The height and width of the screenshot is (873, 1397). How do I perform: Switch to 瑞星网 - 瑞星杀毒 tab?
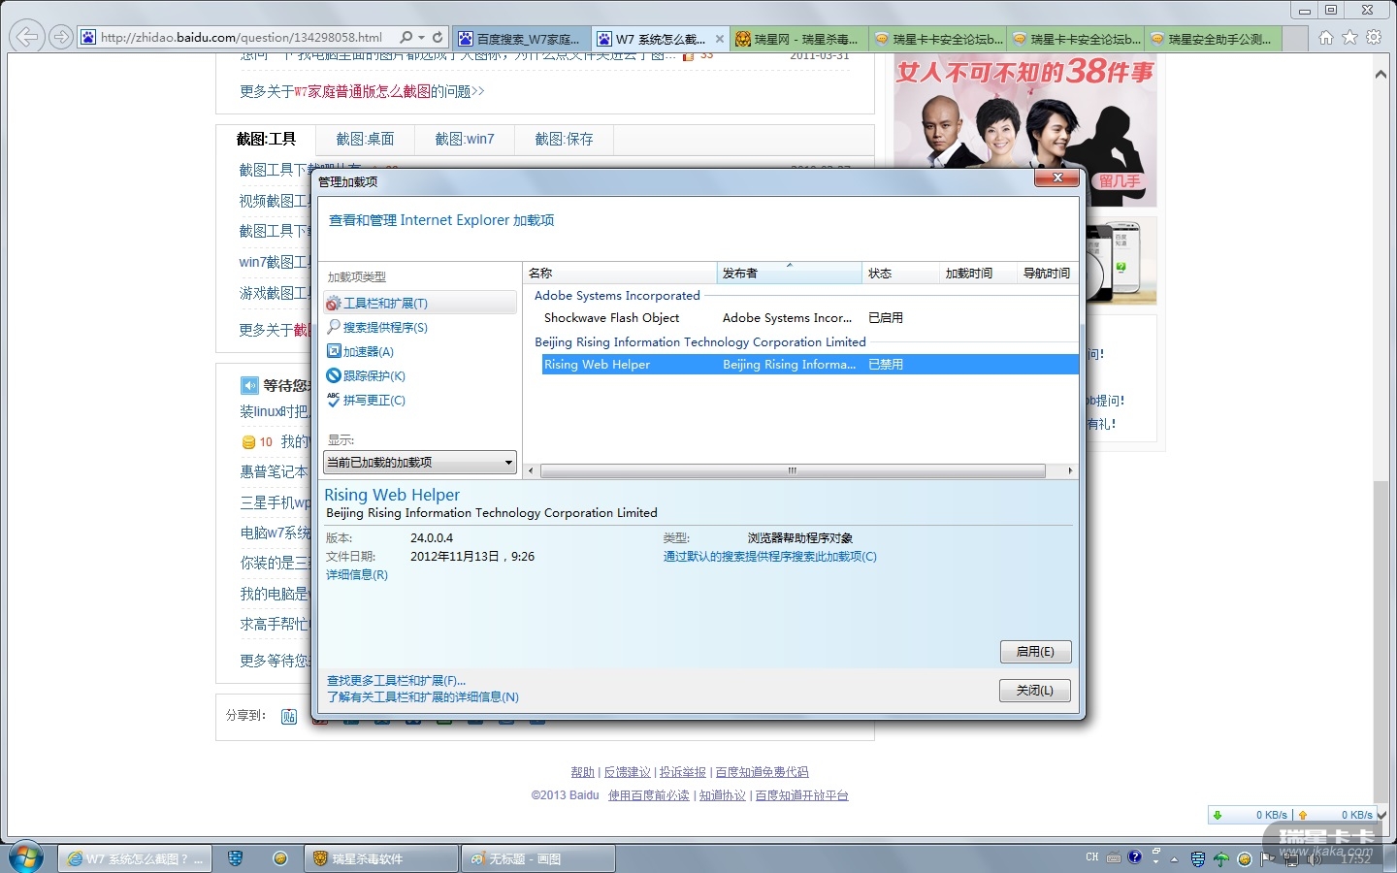[x=798, y=39]
